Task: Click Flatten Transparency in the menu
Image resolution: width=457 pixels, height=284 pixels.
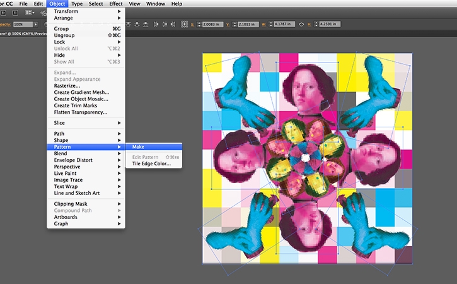Action: (80, 112)
